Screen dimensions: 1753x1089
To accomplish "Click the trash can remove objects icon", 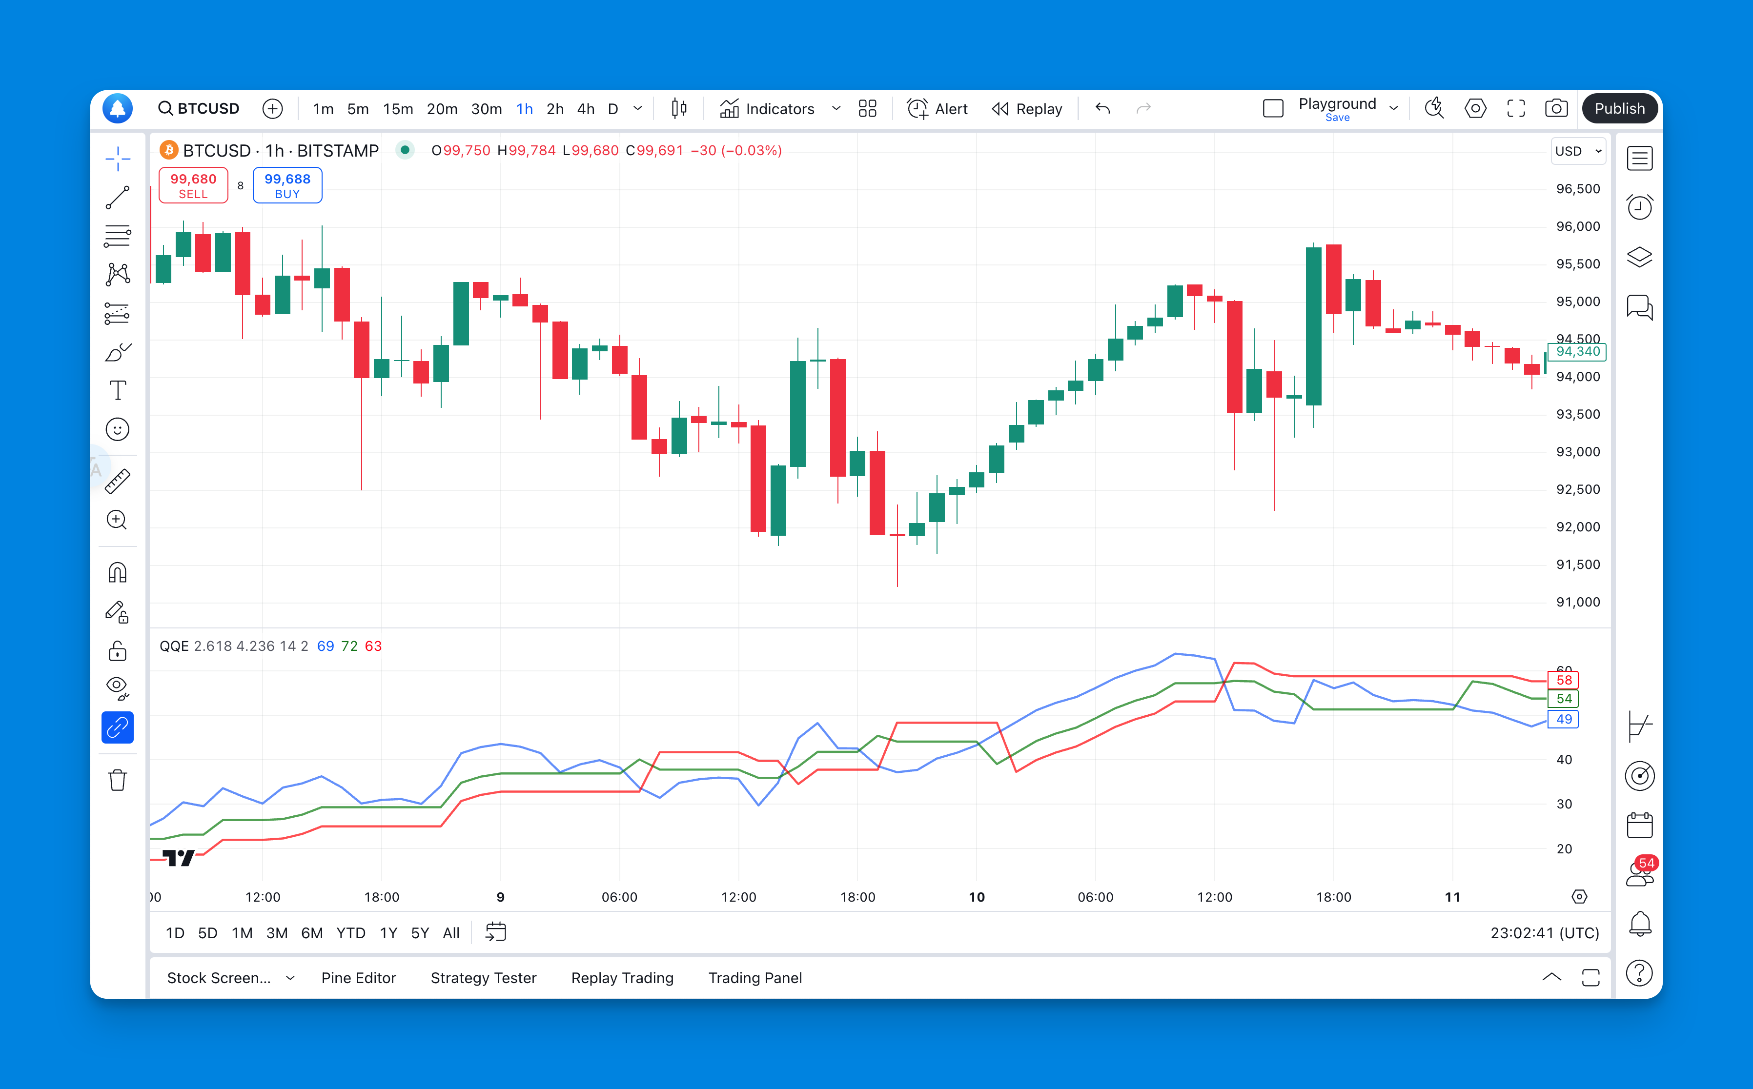I will (118, 780).
